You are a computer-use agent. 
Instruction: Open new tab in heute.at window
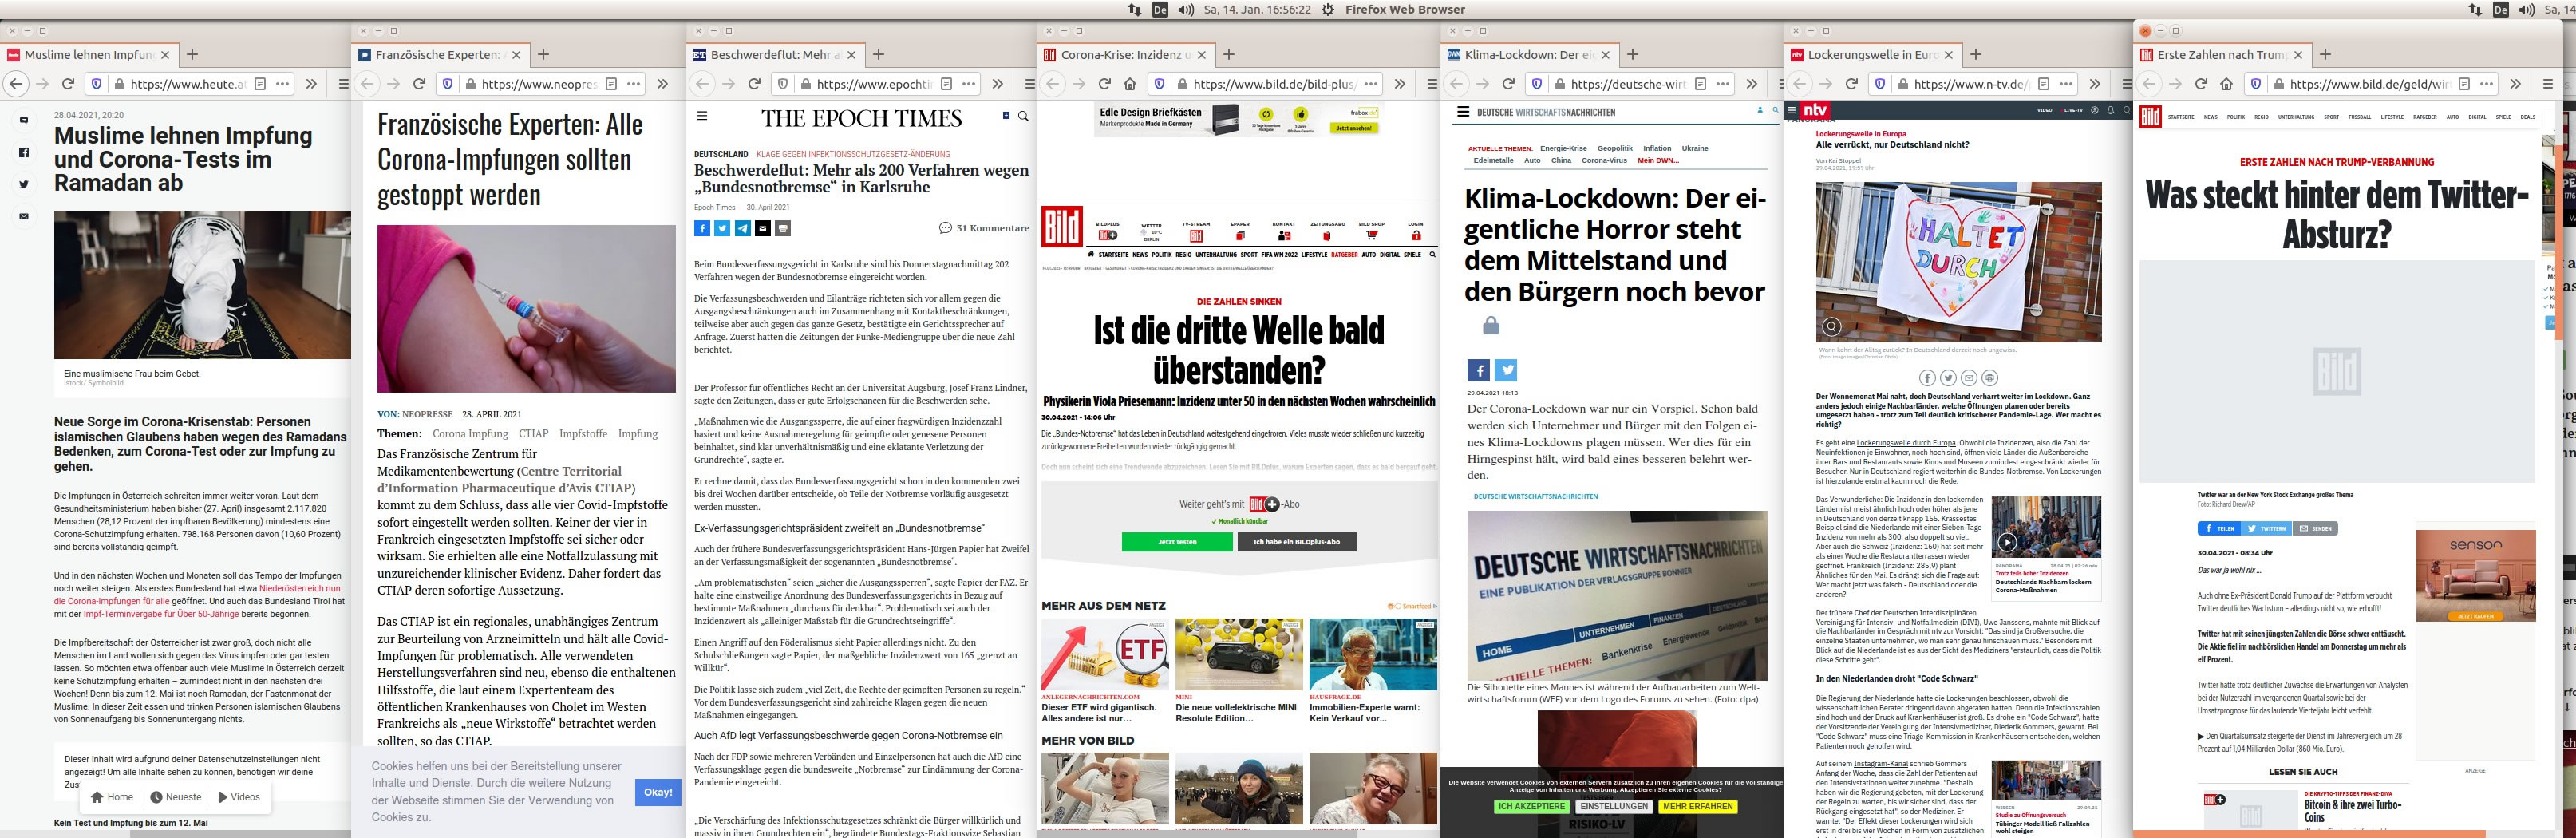click(x=192, y=55)
